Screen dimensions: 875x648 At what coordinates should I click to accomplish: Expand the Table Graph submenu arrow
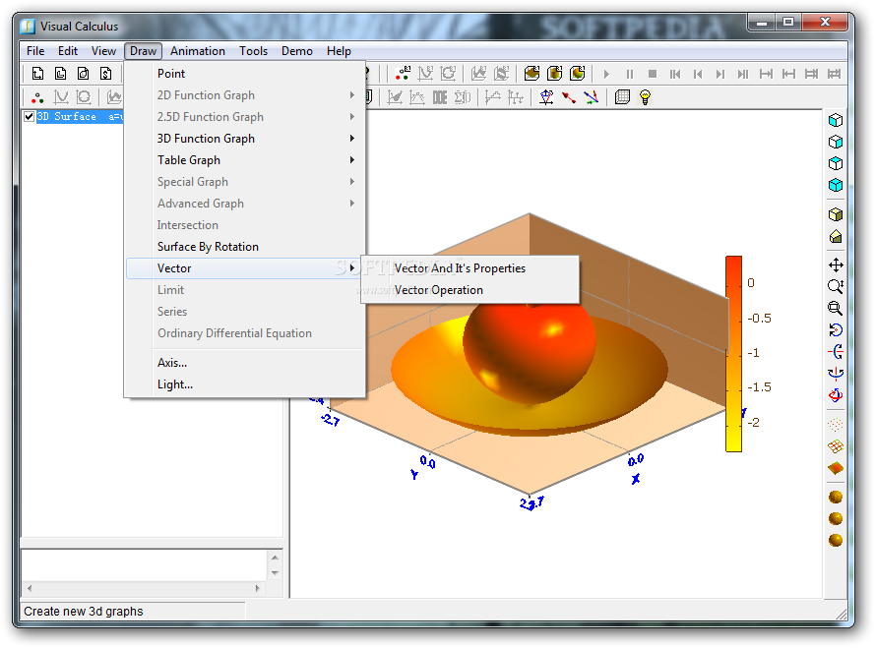tap(352, 160)
